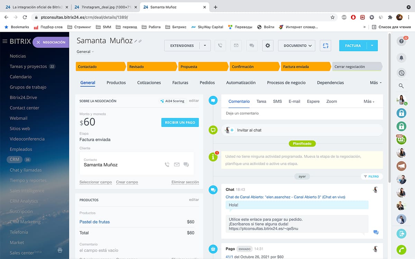Expand the Extensiones dropdown arrow
The width and height of the screenshot is (415, 259).
pos(205,46)
